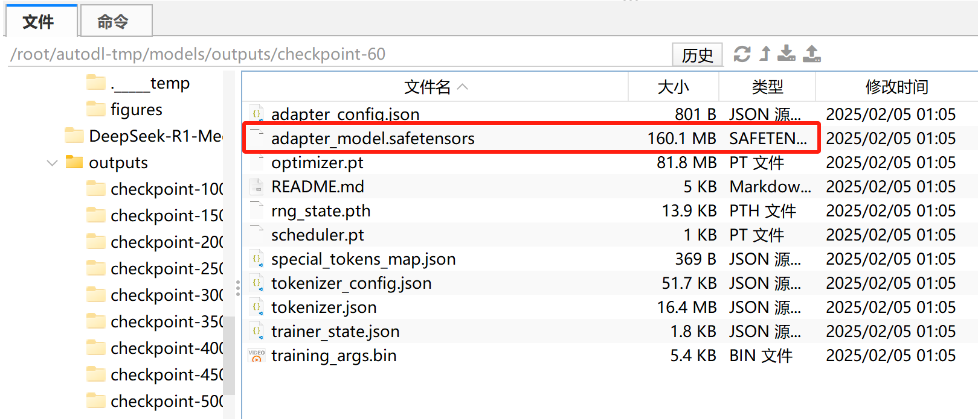Click the video icon of training_args.bin
Screen dimensions: 978x419
click(x=257, y=355)
